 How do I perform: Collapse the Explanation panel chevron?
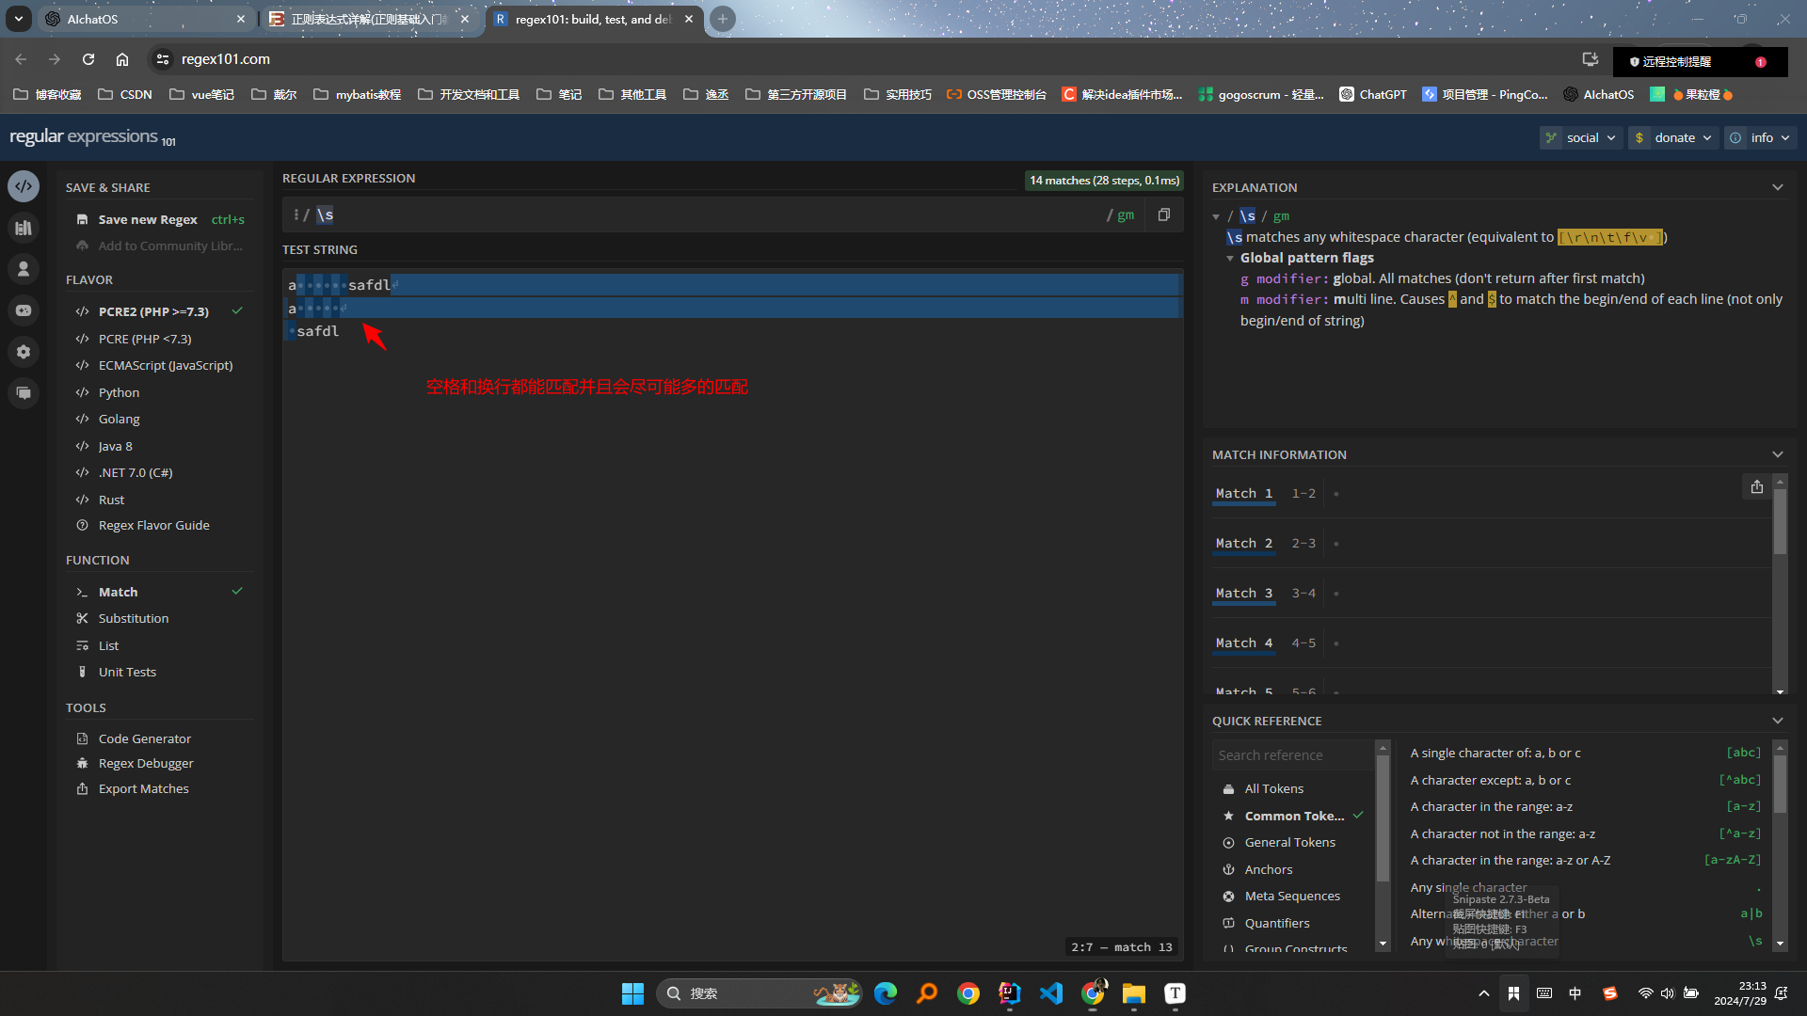(1777, 187)
